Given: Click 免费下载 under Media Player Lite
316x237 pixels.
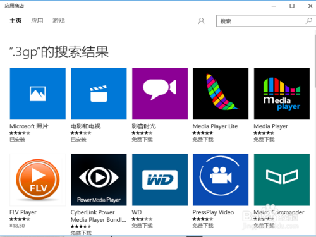Looking at the screenshot, I should (x=203, y=140).
